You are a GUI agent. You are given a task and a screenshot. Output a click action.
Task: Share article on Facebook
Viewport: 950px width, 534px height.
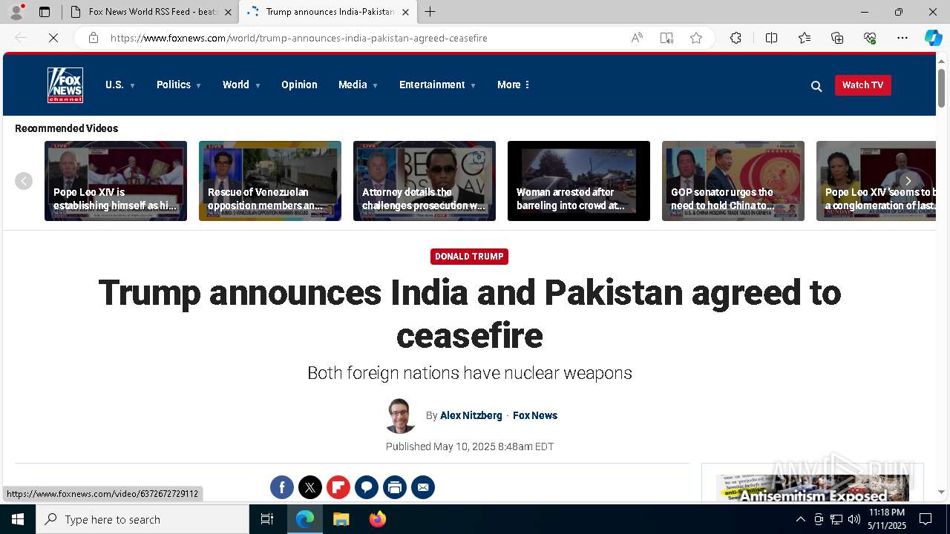(x=282, y=487)
